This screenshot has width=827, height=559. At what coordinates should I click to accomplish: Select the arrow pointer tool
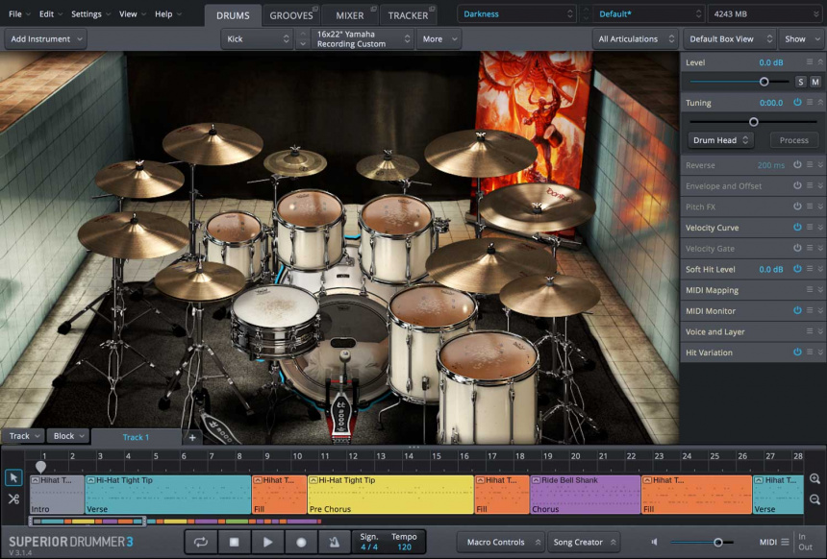13,477
